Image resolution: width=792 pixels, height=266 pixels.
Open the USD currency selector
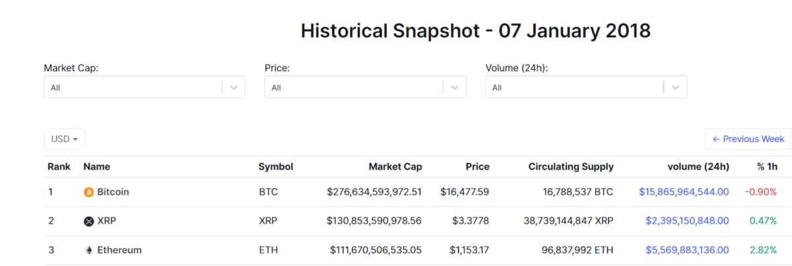(x=64, y=139)
